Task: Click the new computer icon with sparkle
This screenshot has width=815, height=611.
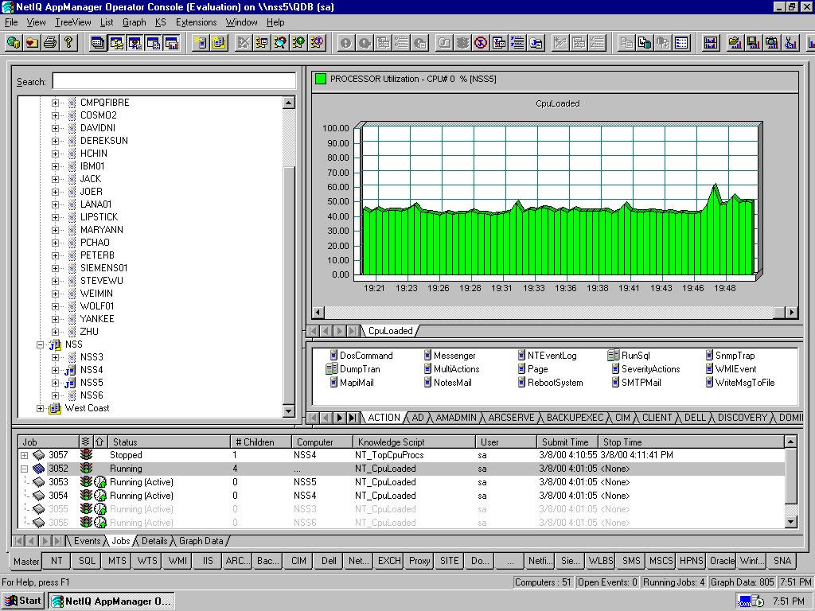Action: [201, 43]
